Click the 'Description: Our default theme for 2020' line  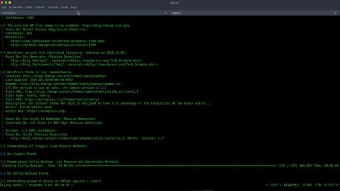pos(108,103)
